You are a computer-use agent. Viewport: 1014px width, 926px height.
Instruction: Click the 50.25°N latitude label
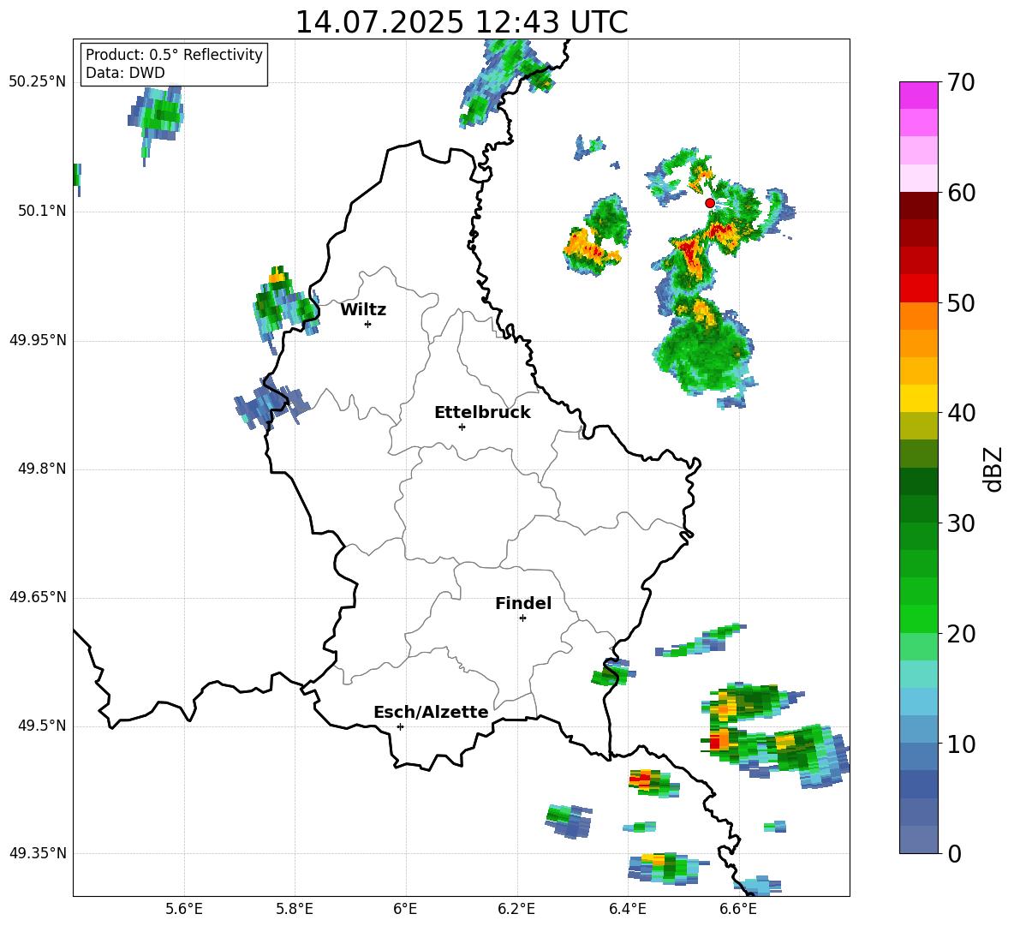click(38, 82)
